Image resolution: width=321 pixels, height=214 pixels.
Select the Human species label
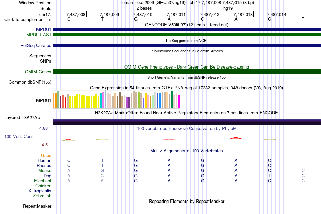point(44,160)
